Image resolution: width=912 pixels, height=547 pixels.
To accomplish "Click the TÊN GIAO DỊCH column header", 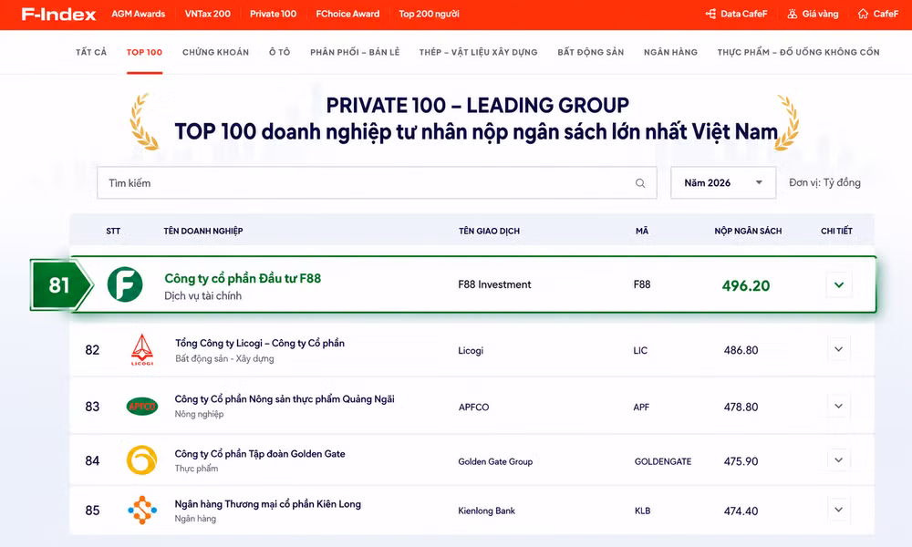I will 489,231.
